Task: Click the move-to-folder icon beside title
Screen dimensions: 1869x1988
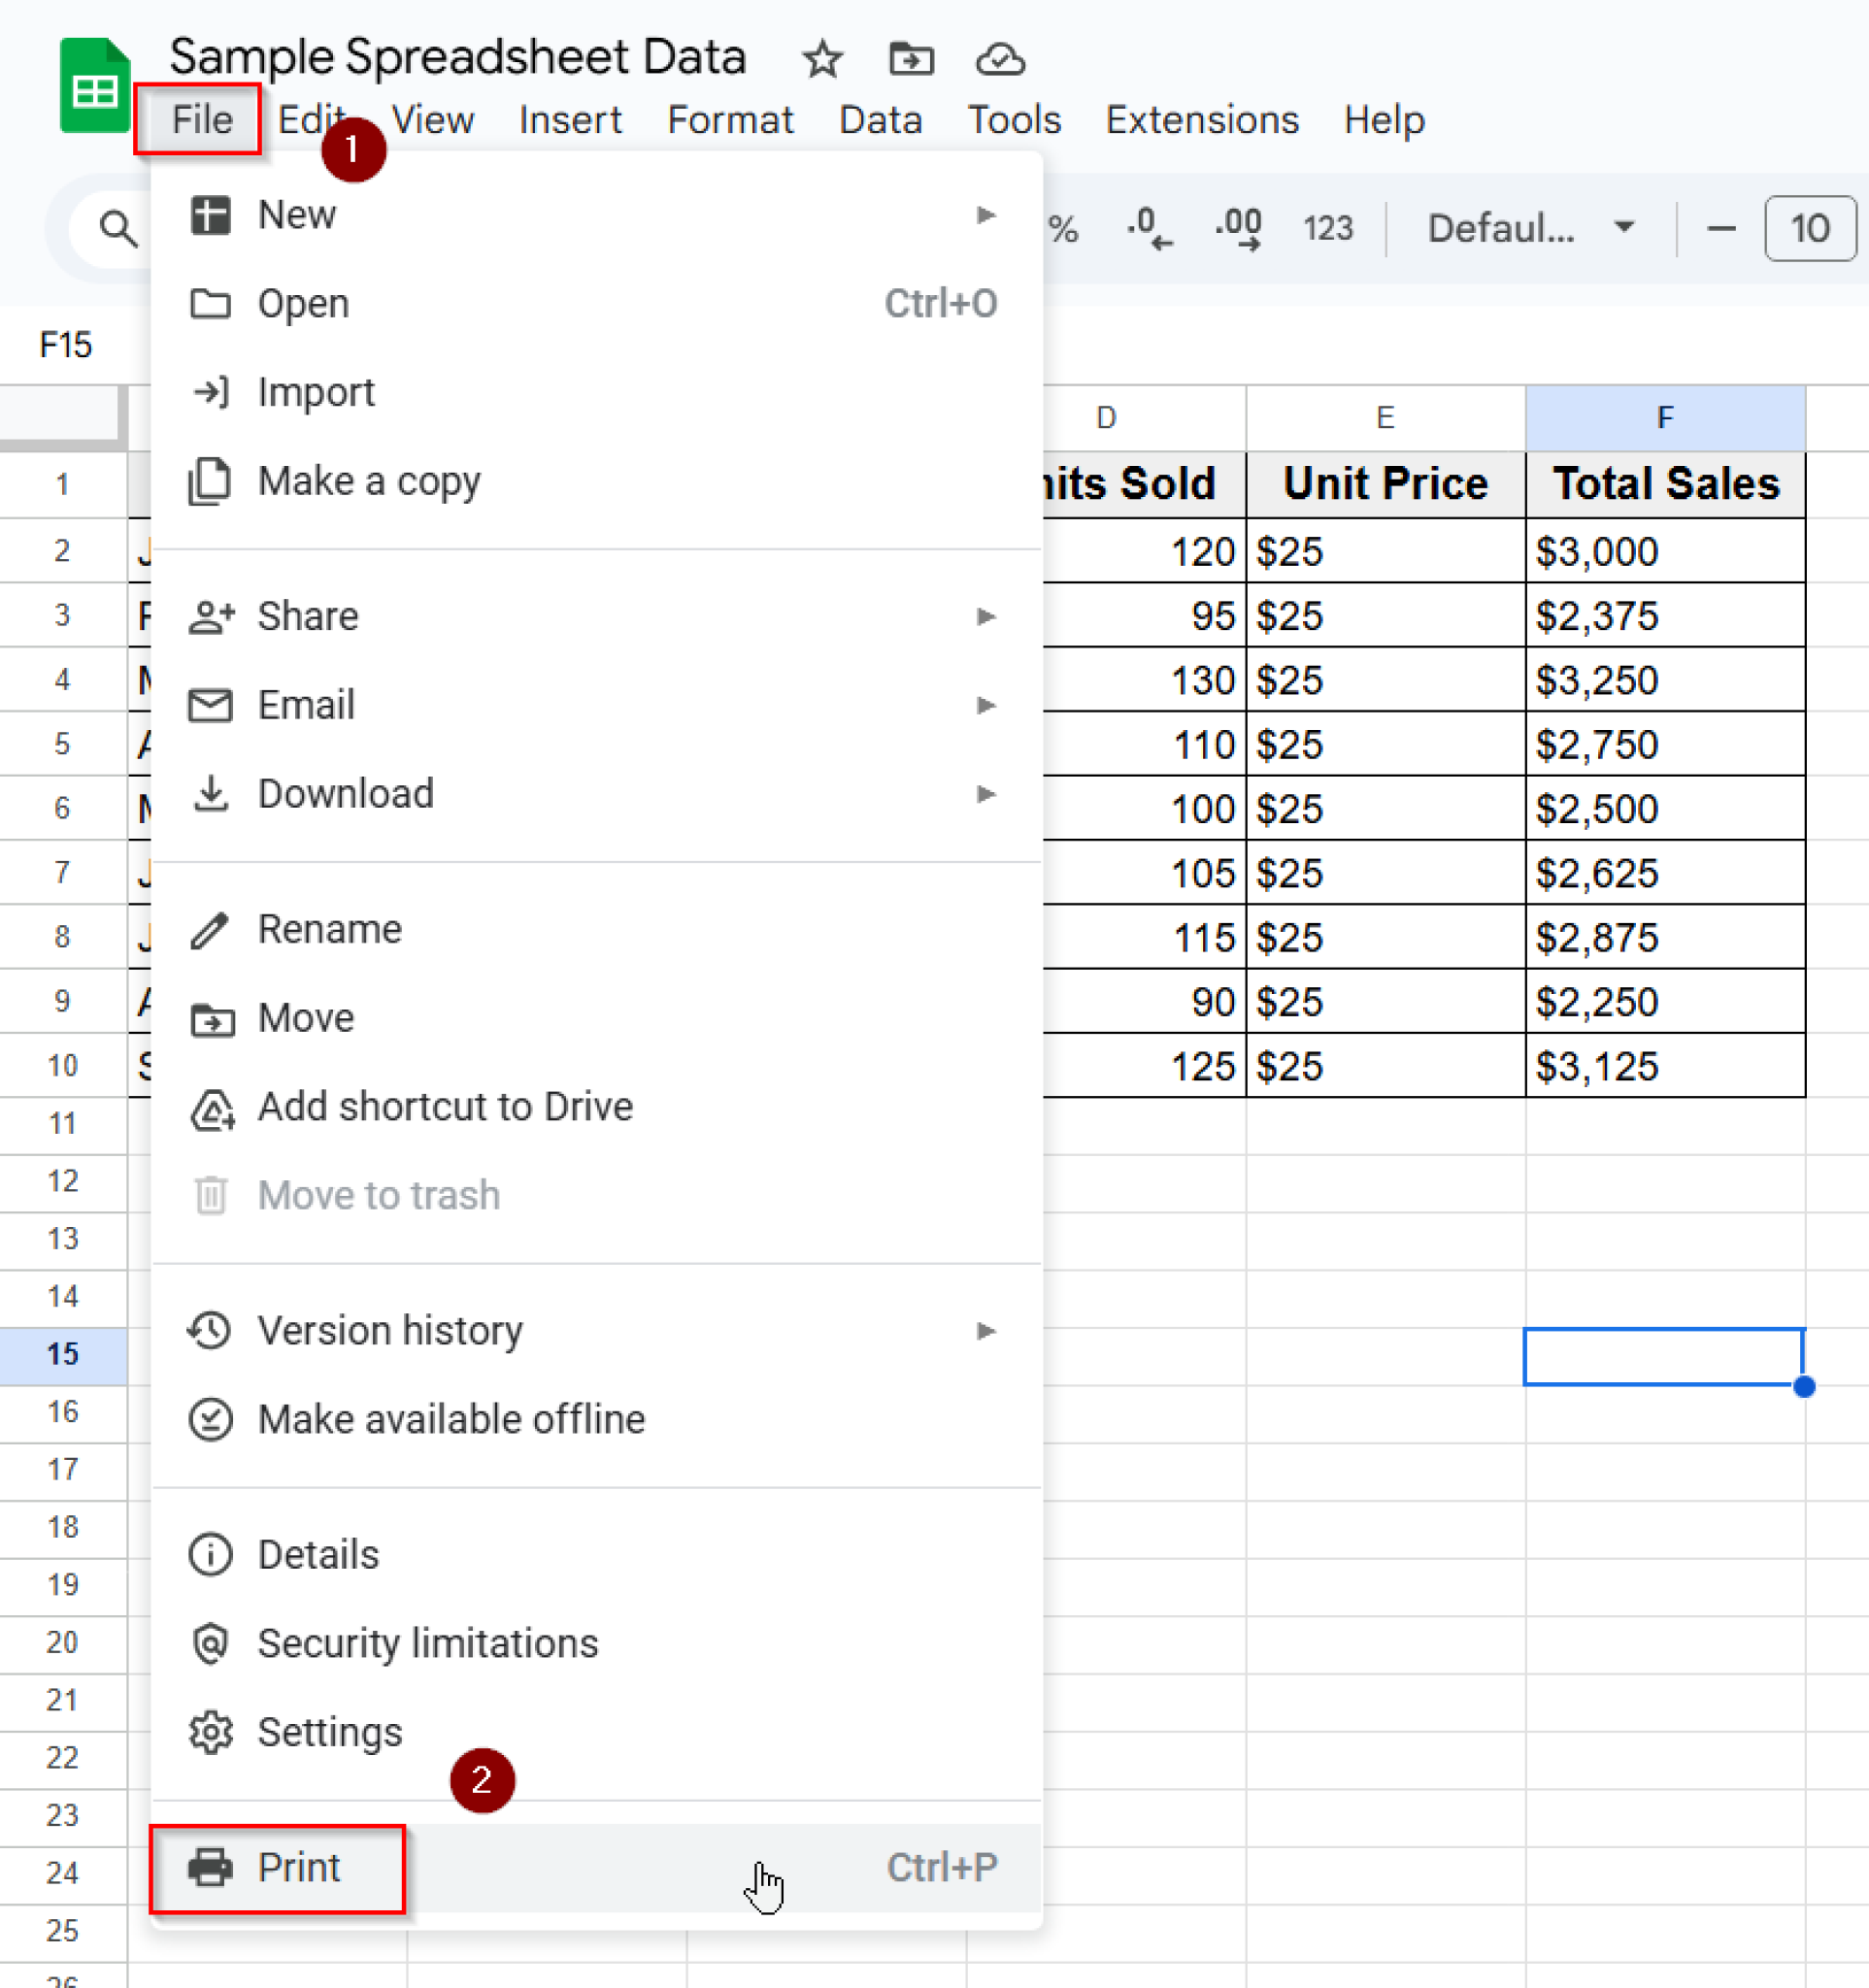Action: pyautogui.click(x=910, y=59)
